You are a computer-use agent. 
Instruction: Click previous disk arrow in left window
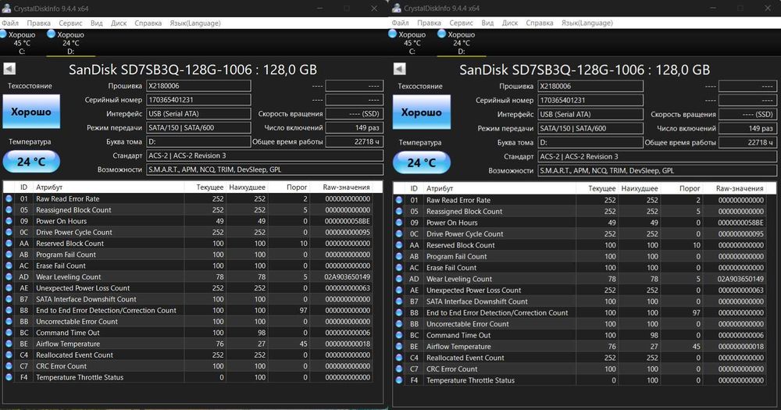(x=9, y=69)
